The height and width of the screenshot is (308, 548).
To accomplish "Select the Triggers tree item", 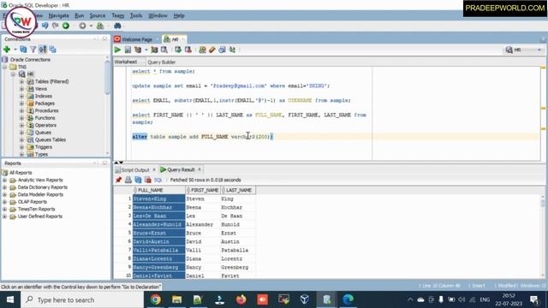I will click(44, 147).
